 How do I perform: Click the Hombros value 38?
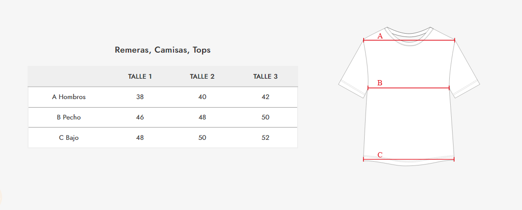(140, 97)
